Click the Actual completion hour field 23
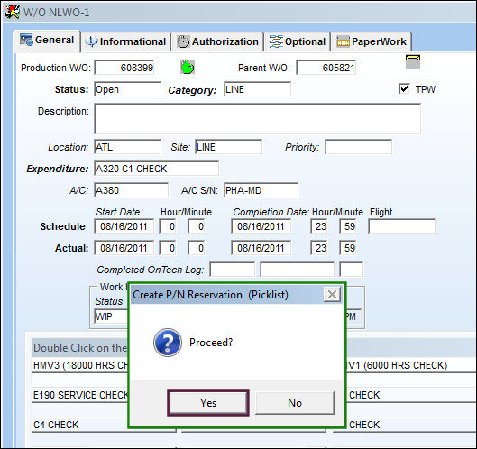 (319, 248)
